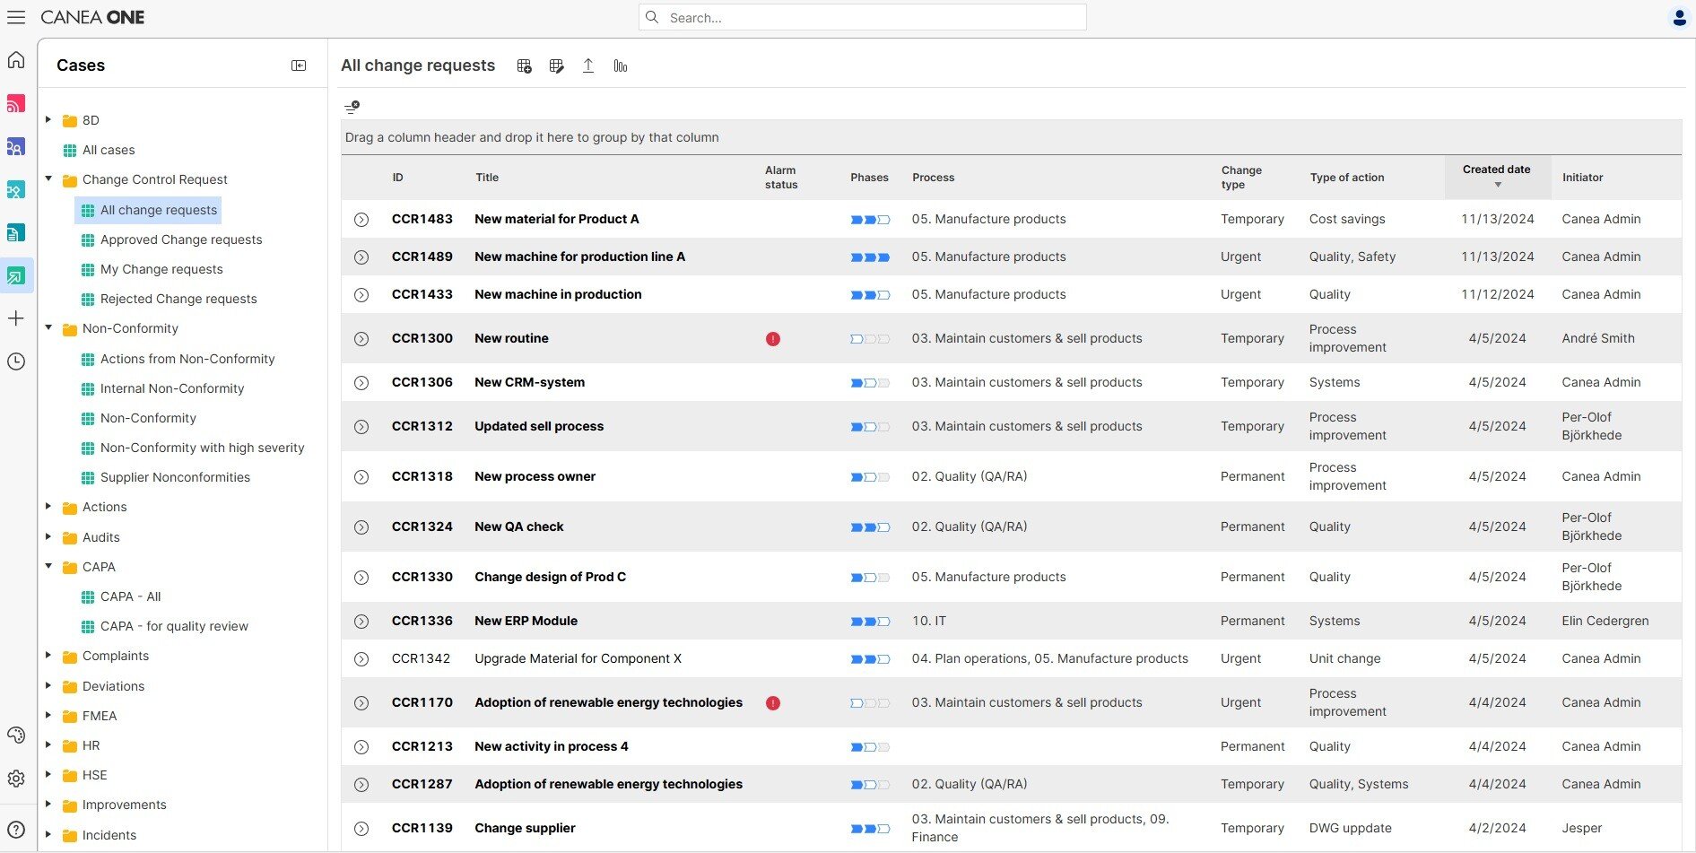Collapse the Cases panel with its header icon

[299, 65]
